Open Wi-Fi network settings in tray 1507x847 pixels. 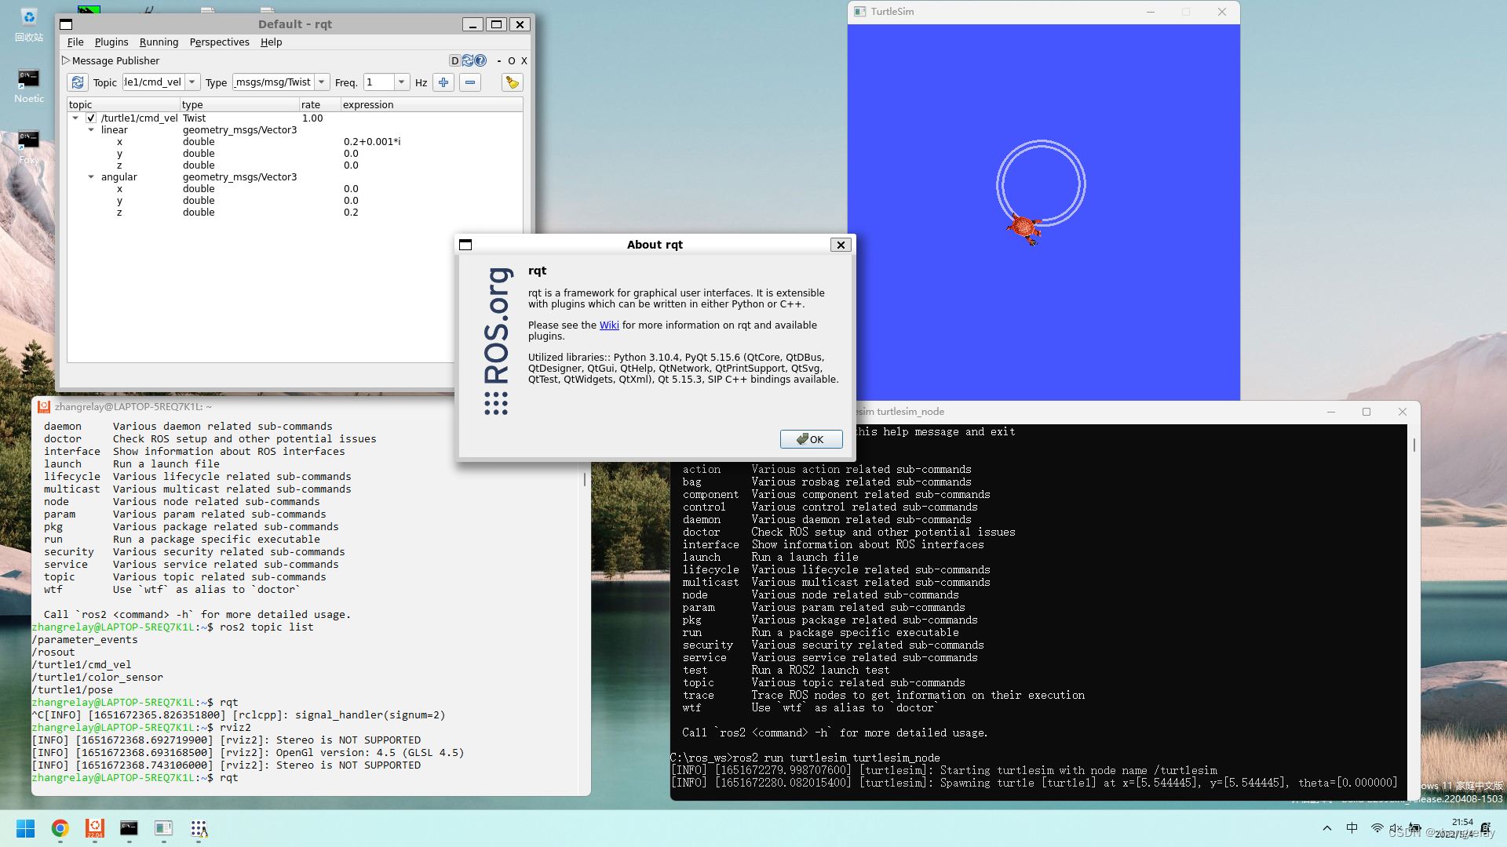[x=1377, y=828]
